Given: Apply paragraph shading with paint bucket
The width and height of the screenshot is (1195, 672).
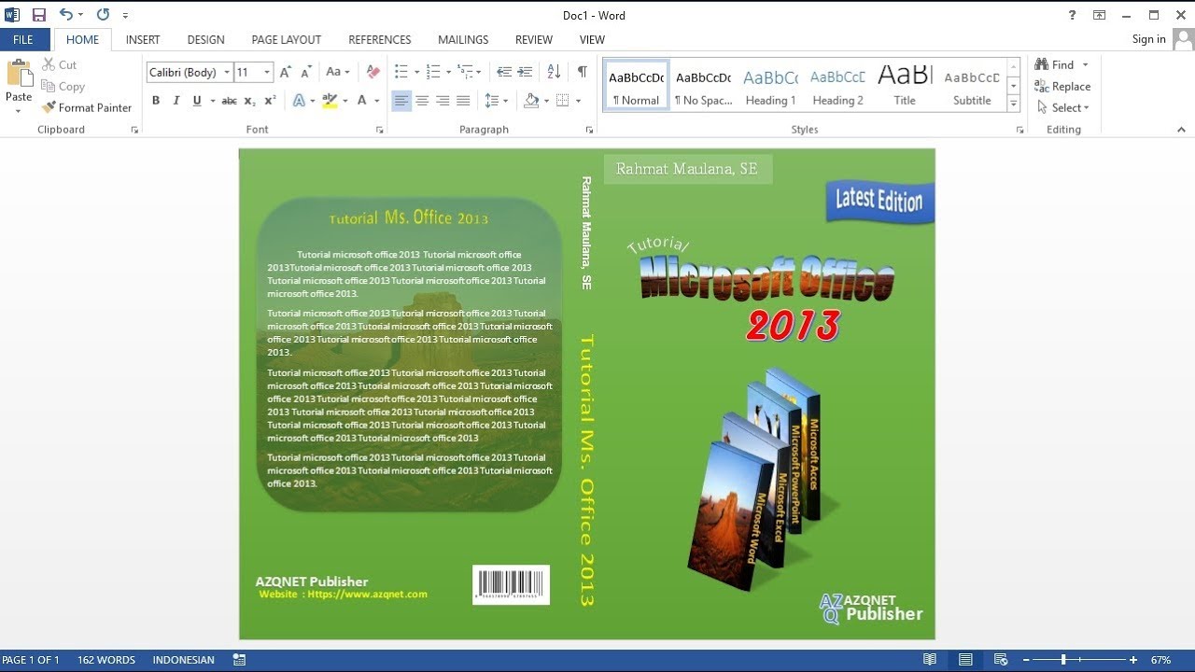Looking at the screenshot, I should point(531,101).
